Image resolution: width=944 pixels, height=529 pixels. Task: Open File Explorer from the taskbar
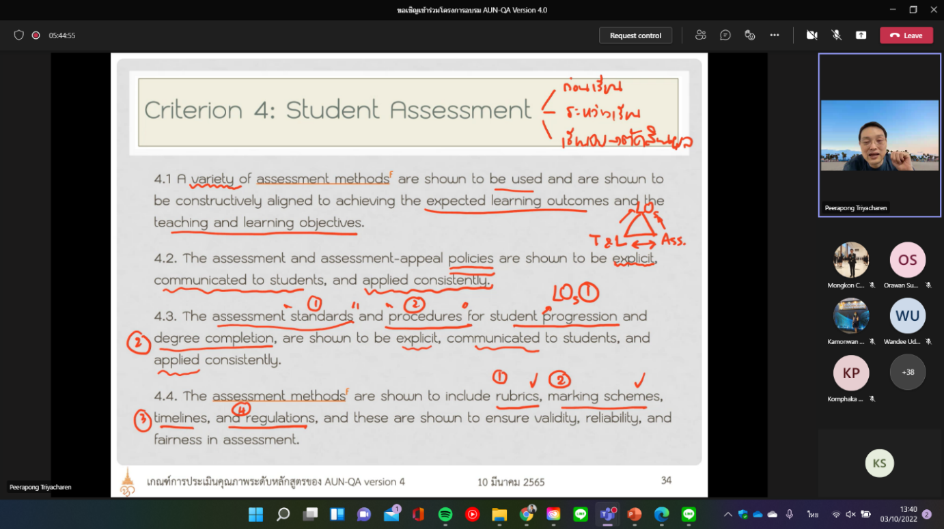click(499, 514)
